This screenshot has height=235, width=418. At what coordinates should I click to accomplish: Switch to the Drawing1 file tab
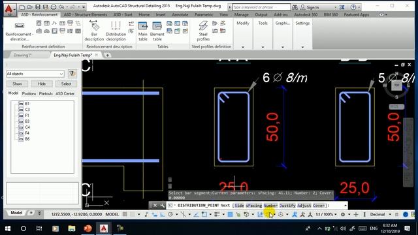pyautogui.click(x=23, y=55)
